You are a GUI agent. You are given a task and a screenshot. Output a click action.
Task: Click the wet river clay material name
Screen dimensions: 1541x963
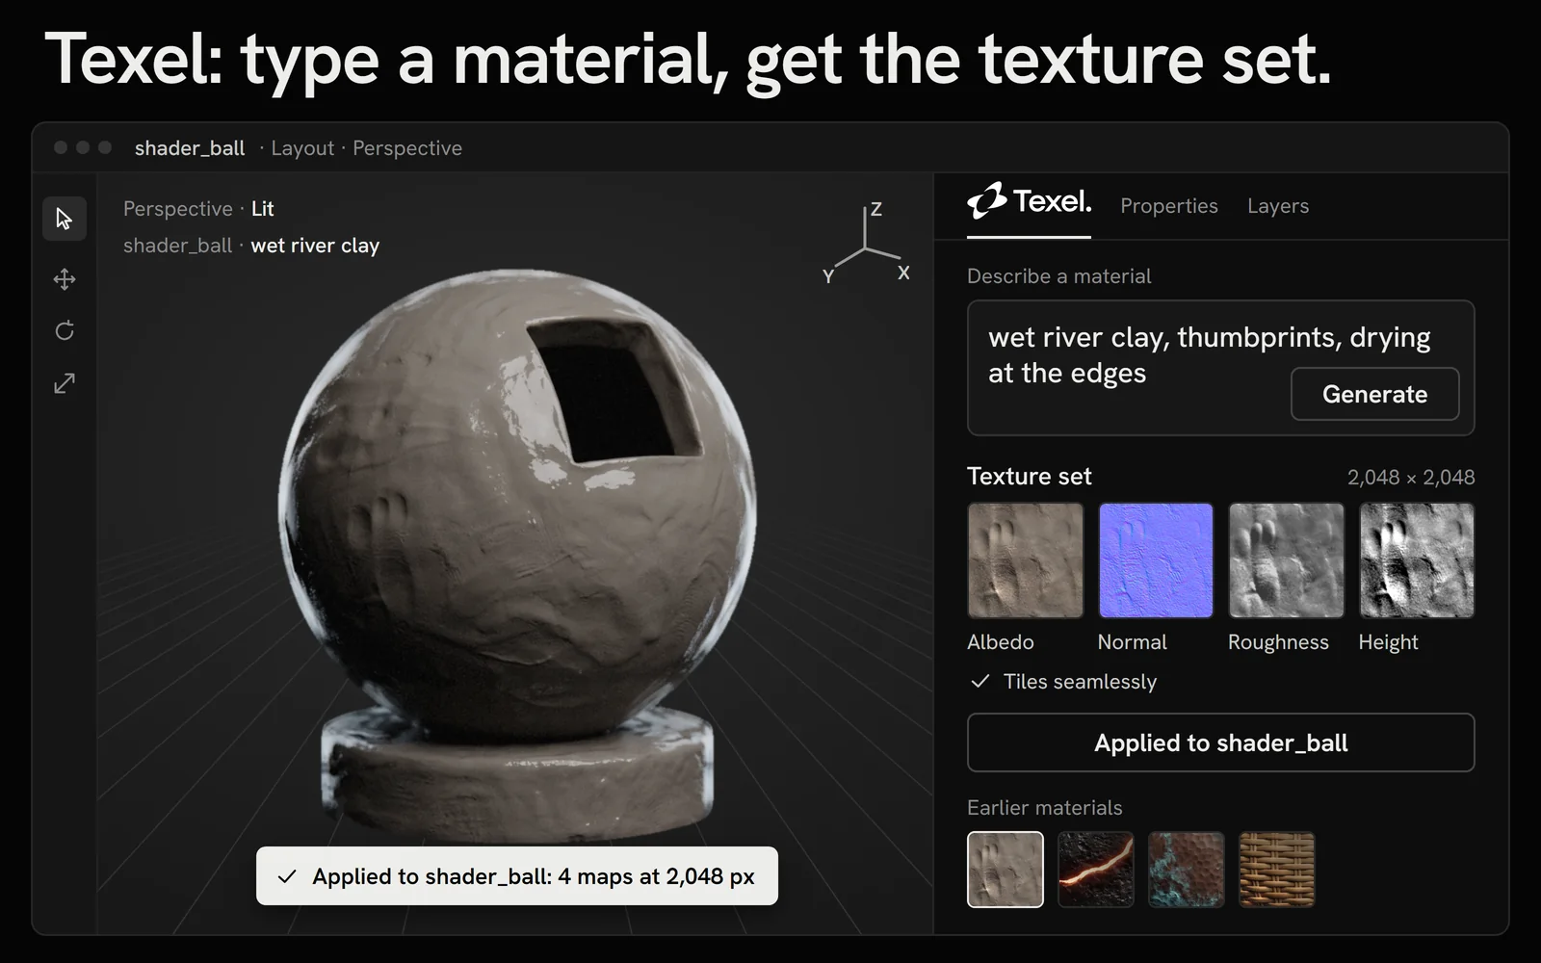click(x=315, y=246)
